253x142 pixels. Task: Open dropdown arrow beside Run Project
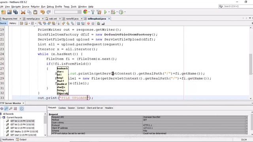click(x=109, y=12)
